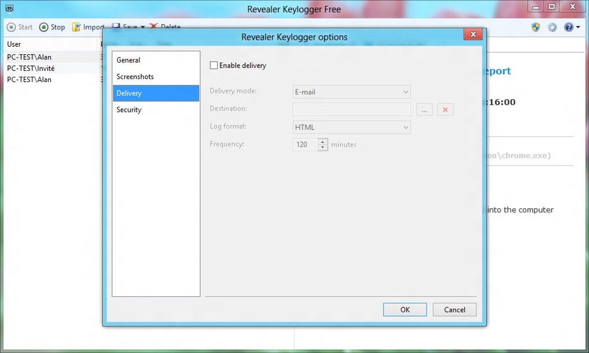Click the Destination browse ellipsis button

coord(424,110)
